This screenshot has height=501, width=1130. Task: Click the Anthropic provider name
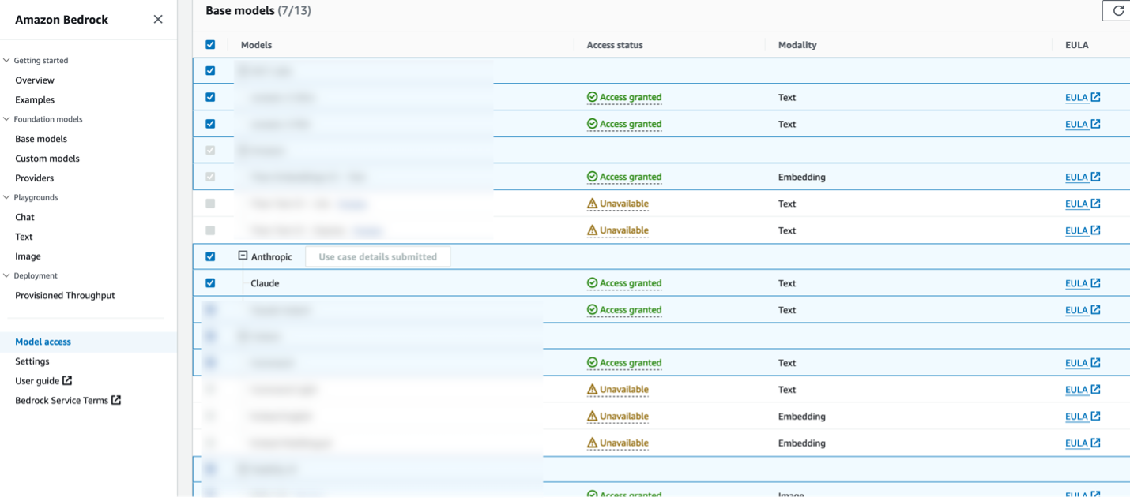click(x=272, y=256)
